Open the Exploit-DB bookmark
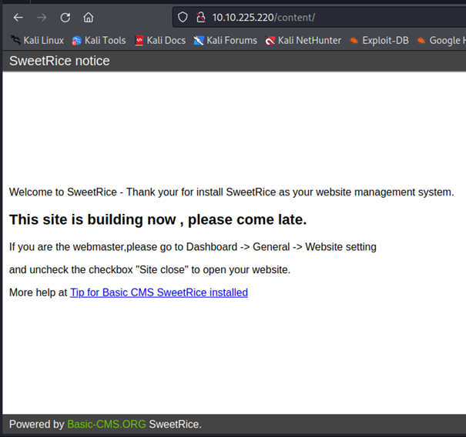Viewport: 466px width, 437px height. click(x=378, y=40)
